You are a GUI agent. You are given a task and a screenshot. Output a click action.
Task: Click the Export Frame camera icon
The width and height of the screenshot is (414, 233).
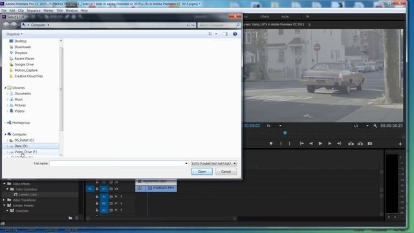click(370, 144)
